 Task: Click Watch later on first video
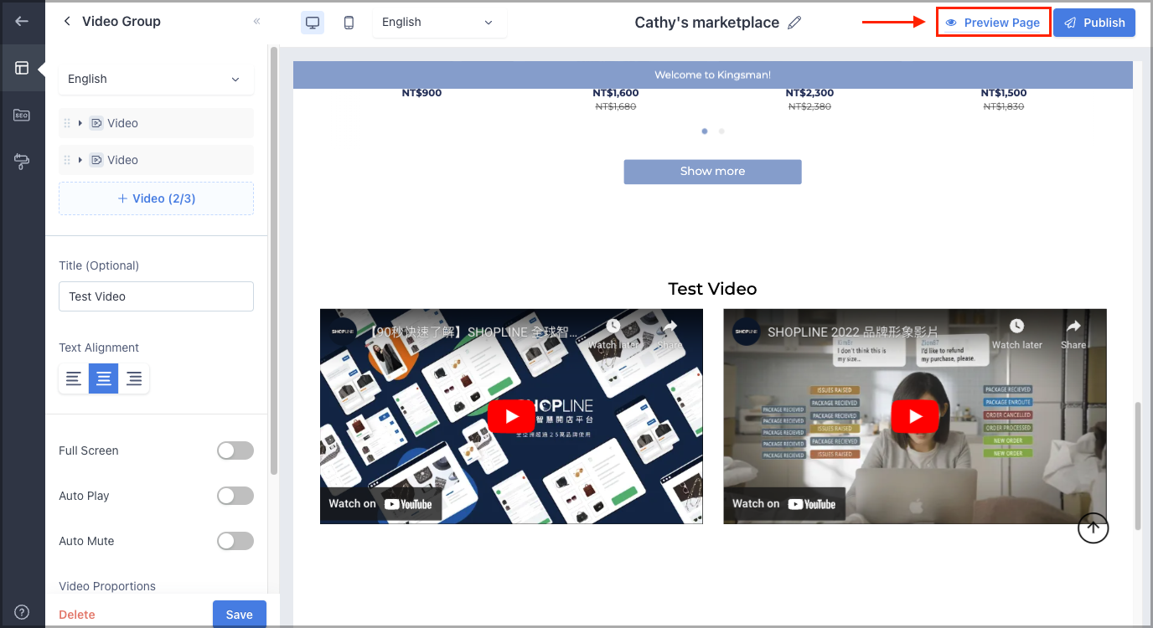(x=614, y=334)
